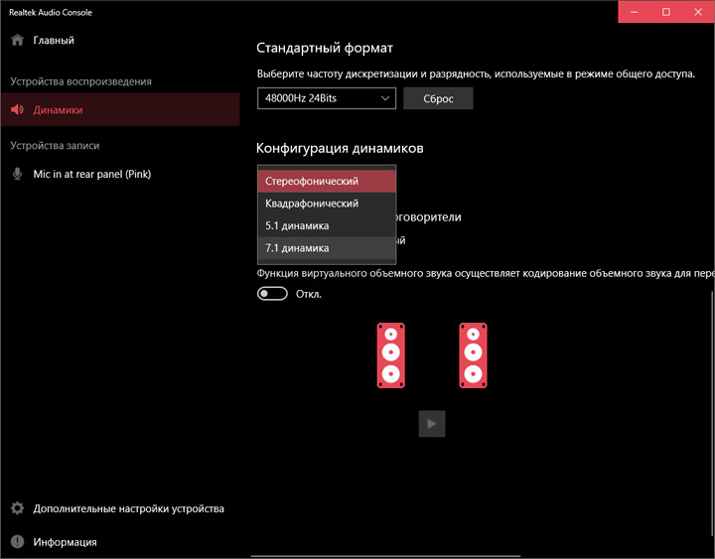Image resolution: width=715 pixels, height=559 pixels.
Task: Click the Устройства воспроизведения label
Action: 80,81
